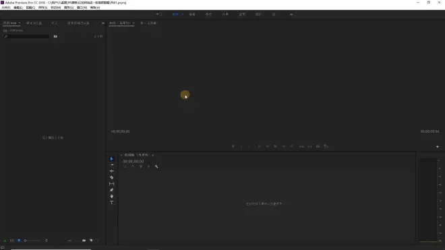Open the Button Editor plus icon
Viewport: 445px width, 250px height.
click(438, 147)
